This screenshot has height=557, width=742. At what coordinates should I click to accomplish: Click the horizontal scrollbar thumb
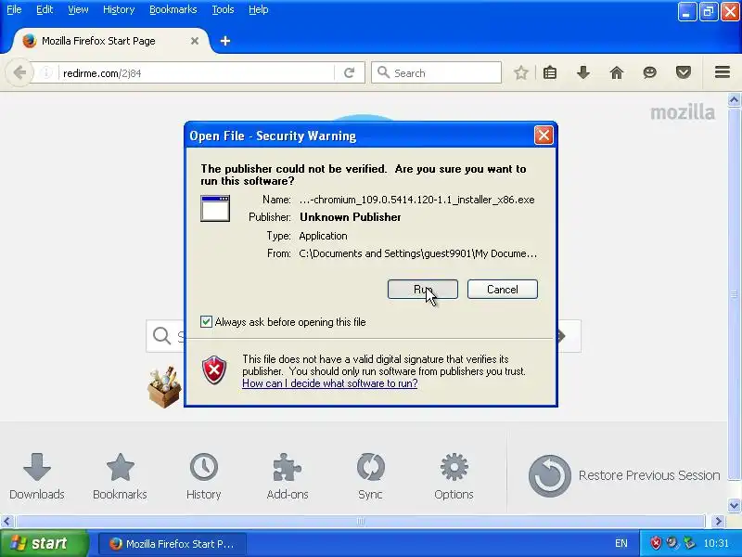[360, 522]
